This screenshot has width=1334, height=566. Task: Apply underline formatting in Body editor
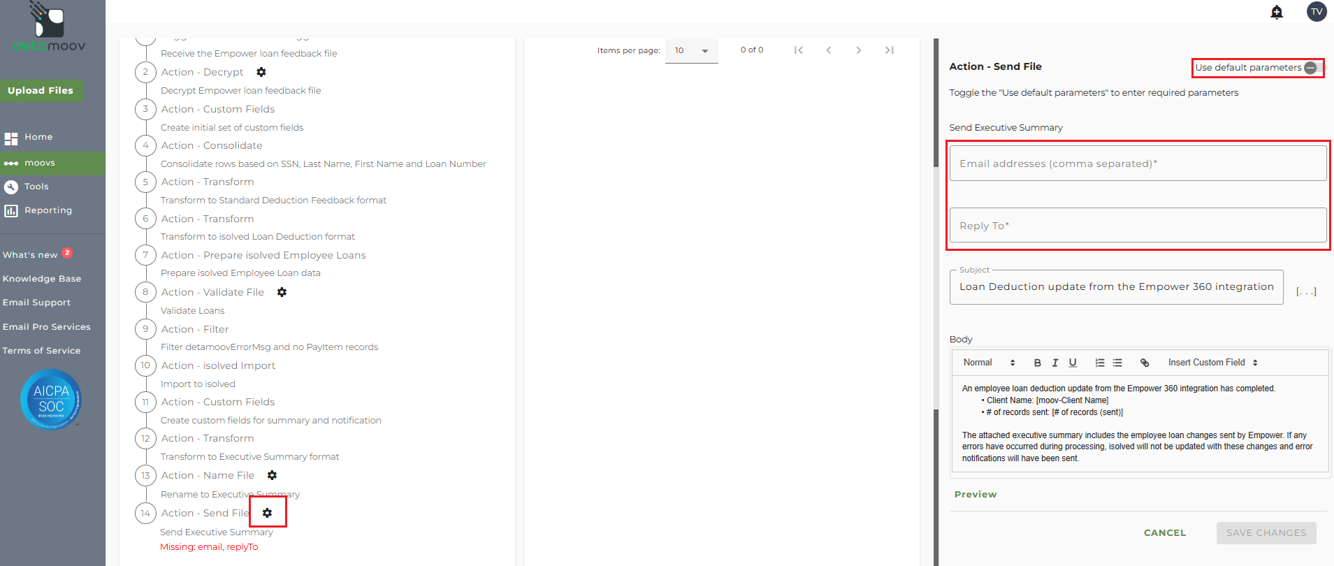pos(1073,363)
